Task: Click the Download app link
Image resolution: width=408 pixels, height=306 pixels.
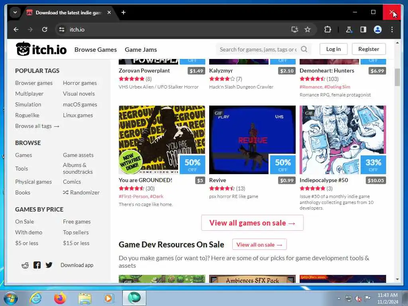Action: [x=77, y=265]
